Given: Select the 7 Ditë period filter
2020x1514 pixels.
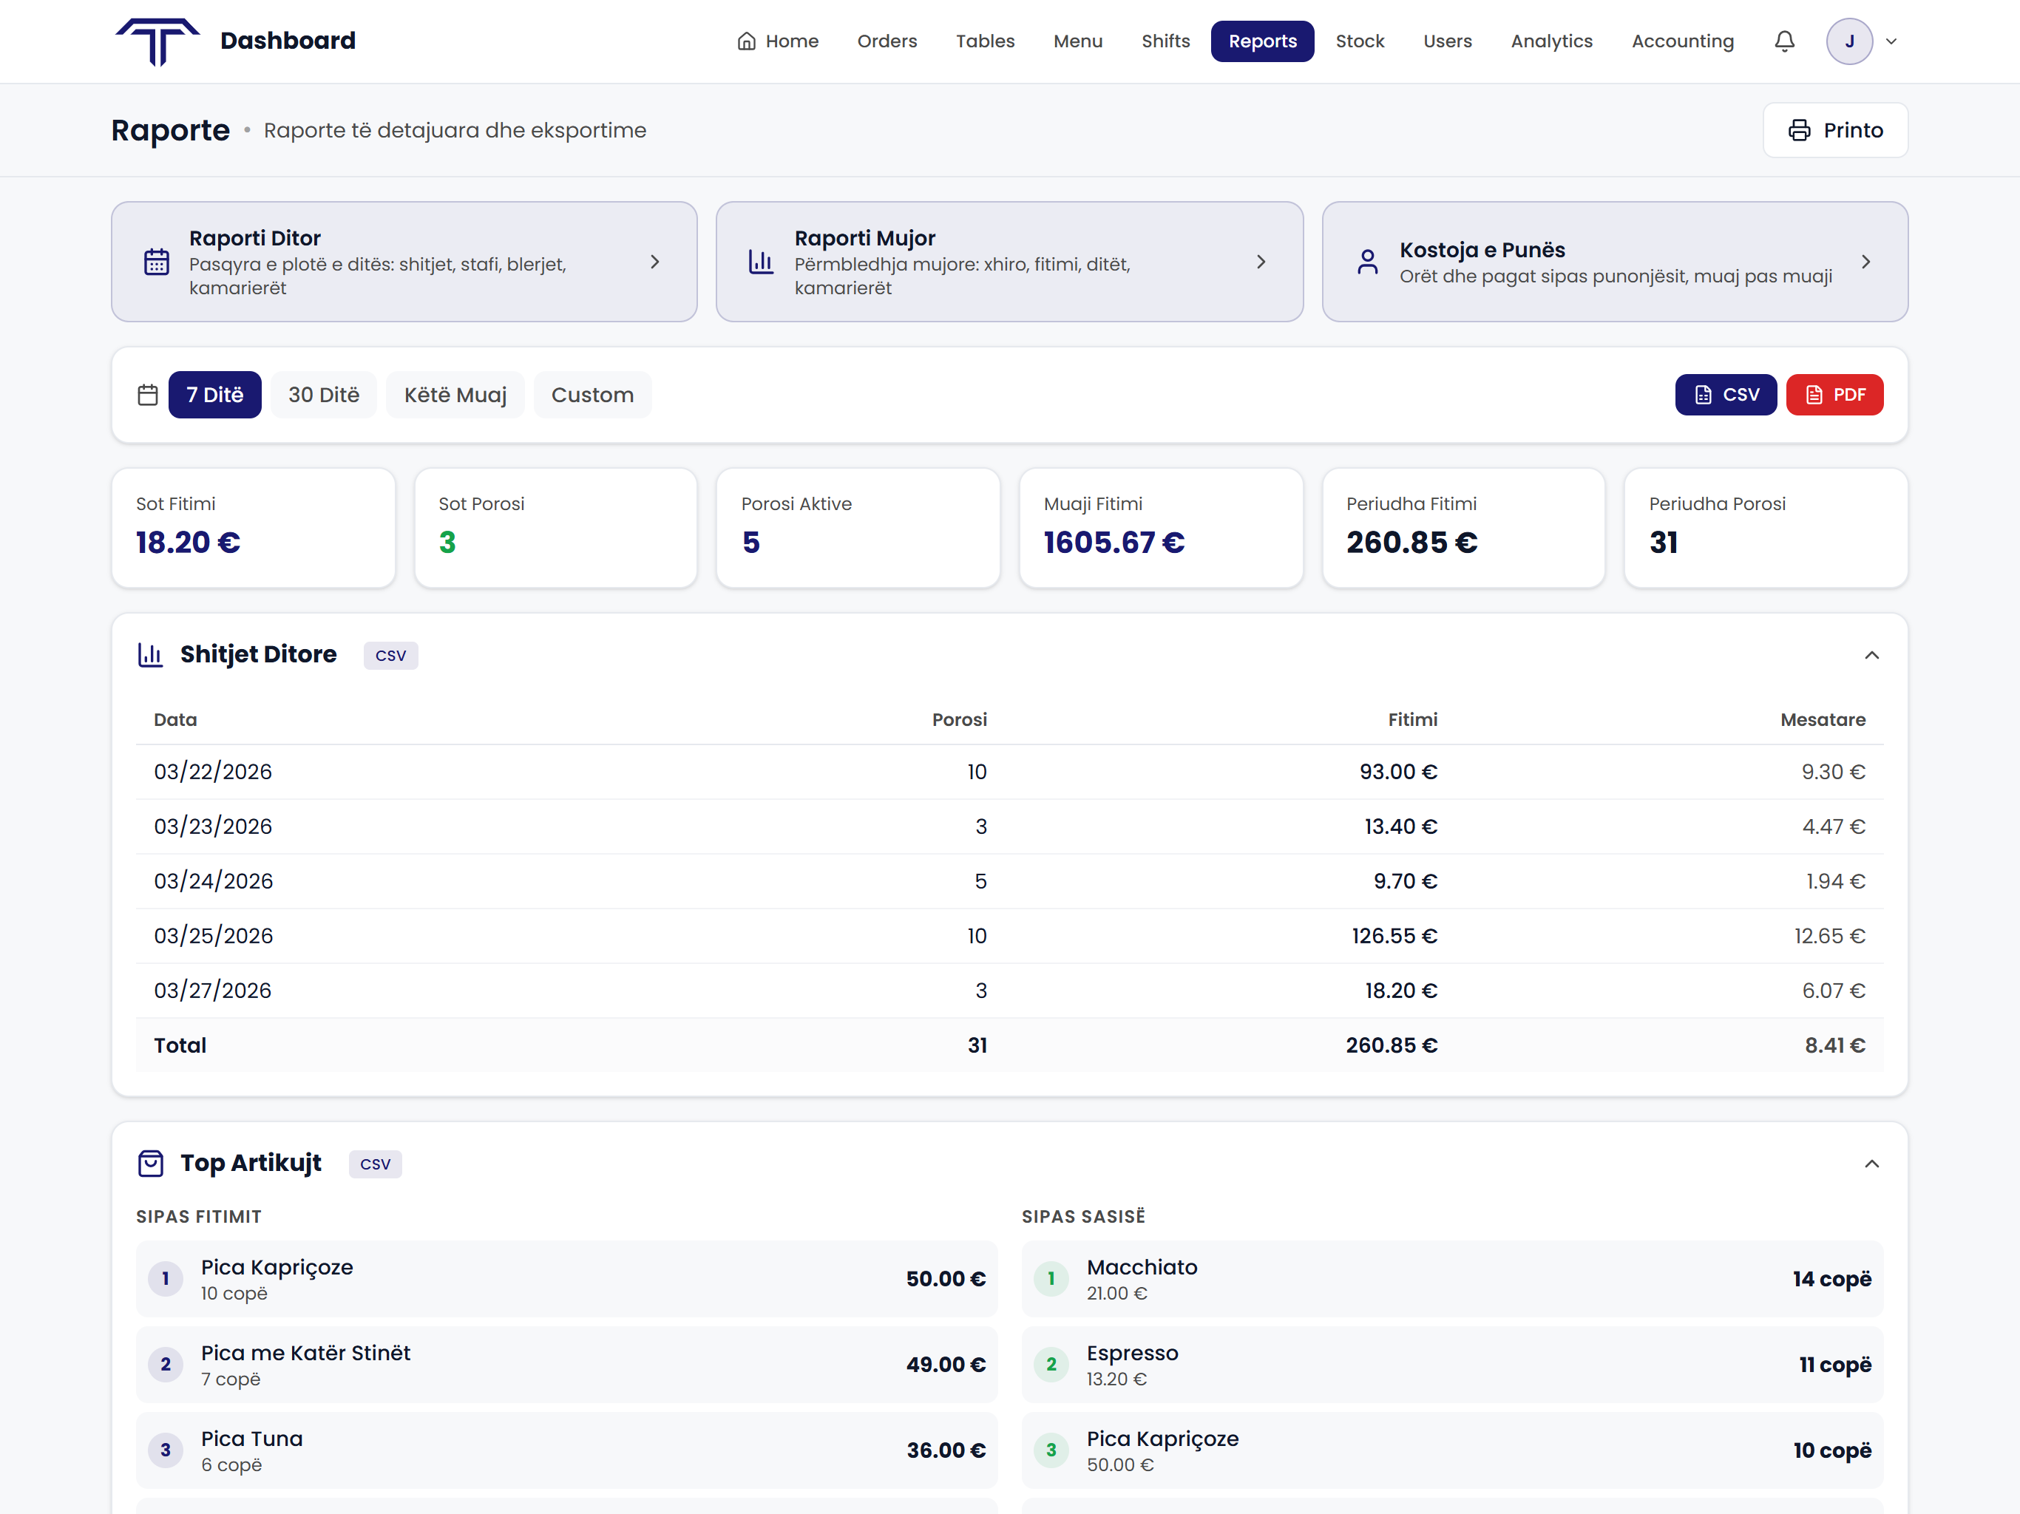Looking at the screenshot, I should [x=214, y=395].
